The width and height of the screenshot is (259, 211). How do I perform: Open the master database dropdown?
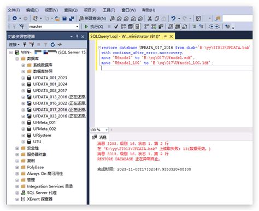77,27
